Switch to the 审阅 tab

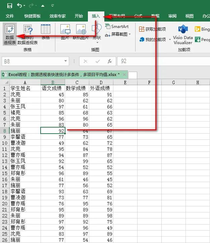pos(172,16)
